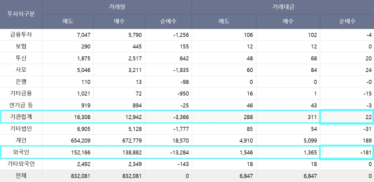
Task: Click the 매도 header under 거래량
Action: click(x=68, y=22)
